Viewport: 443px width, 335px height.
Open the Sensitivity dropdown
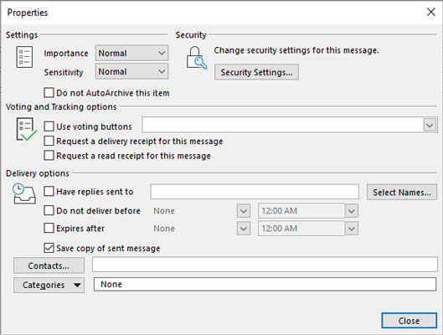pyautogui.click(x=132, y=71)
